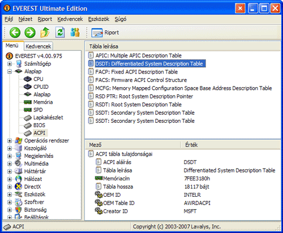
Task: Click the Számítógép computer icon
Action: pos(19,64)
